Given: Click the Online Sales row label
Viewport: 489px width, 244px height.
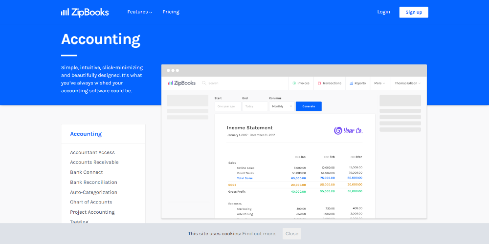Looking at the screenshot, I should click(x=246, y=168).
